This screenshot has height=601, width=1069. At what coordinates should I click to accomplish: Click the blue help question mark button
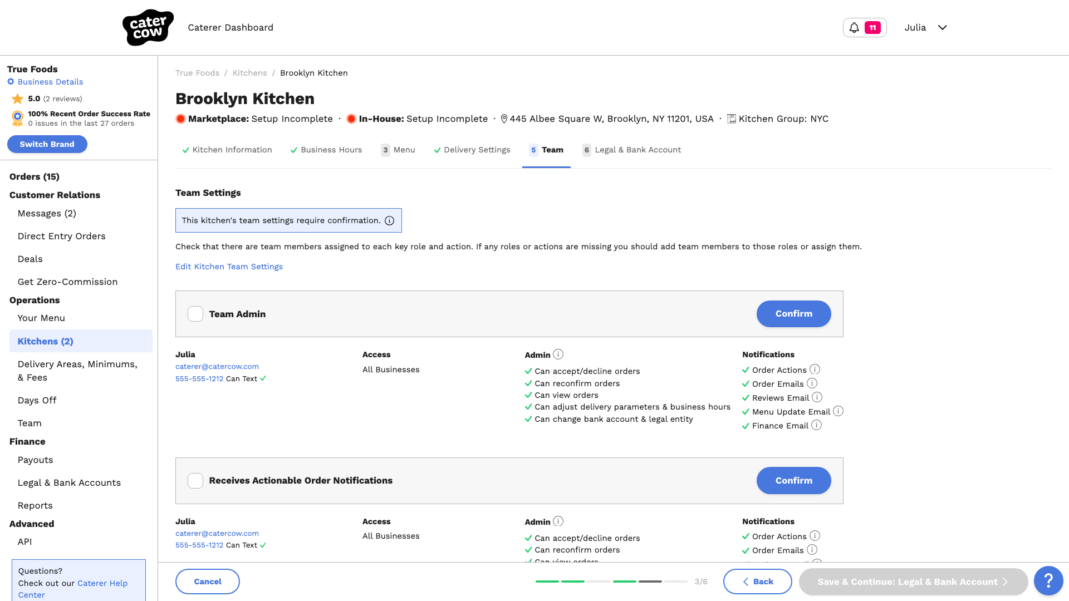click(x=1048, y=581)
